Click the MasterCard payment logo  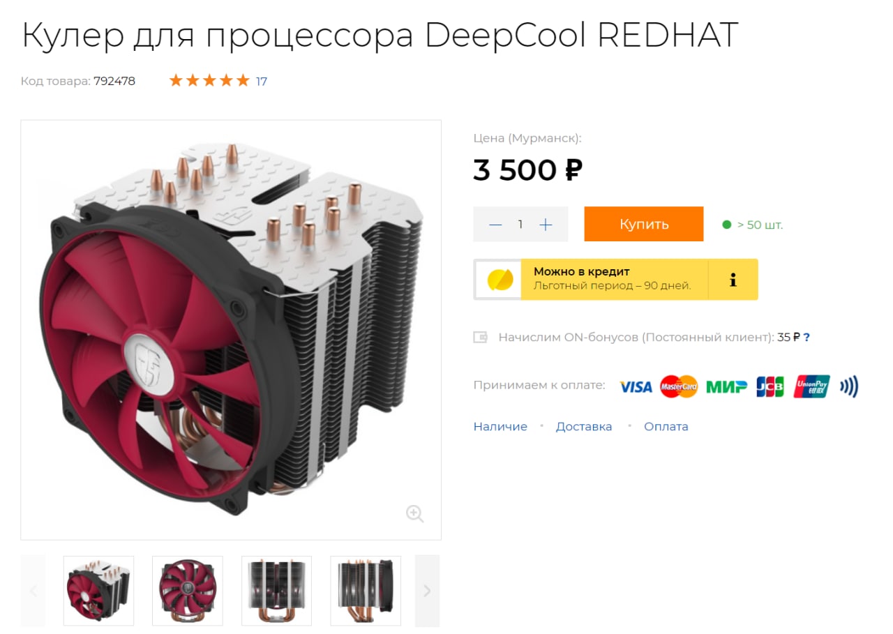[x=679, y=386]
